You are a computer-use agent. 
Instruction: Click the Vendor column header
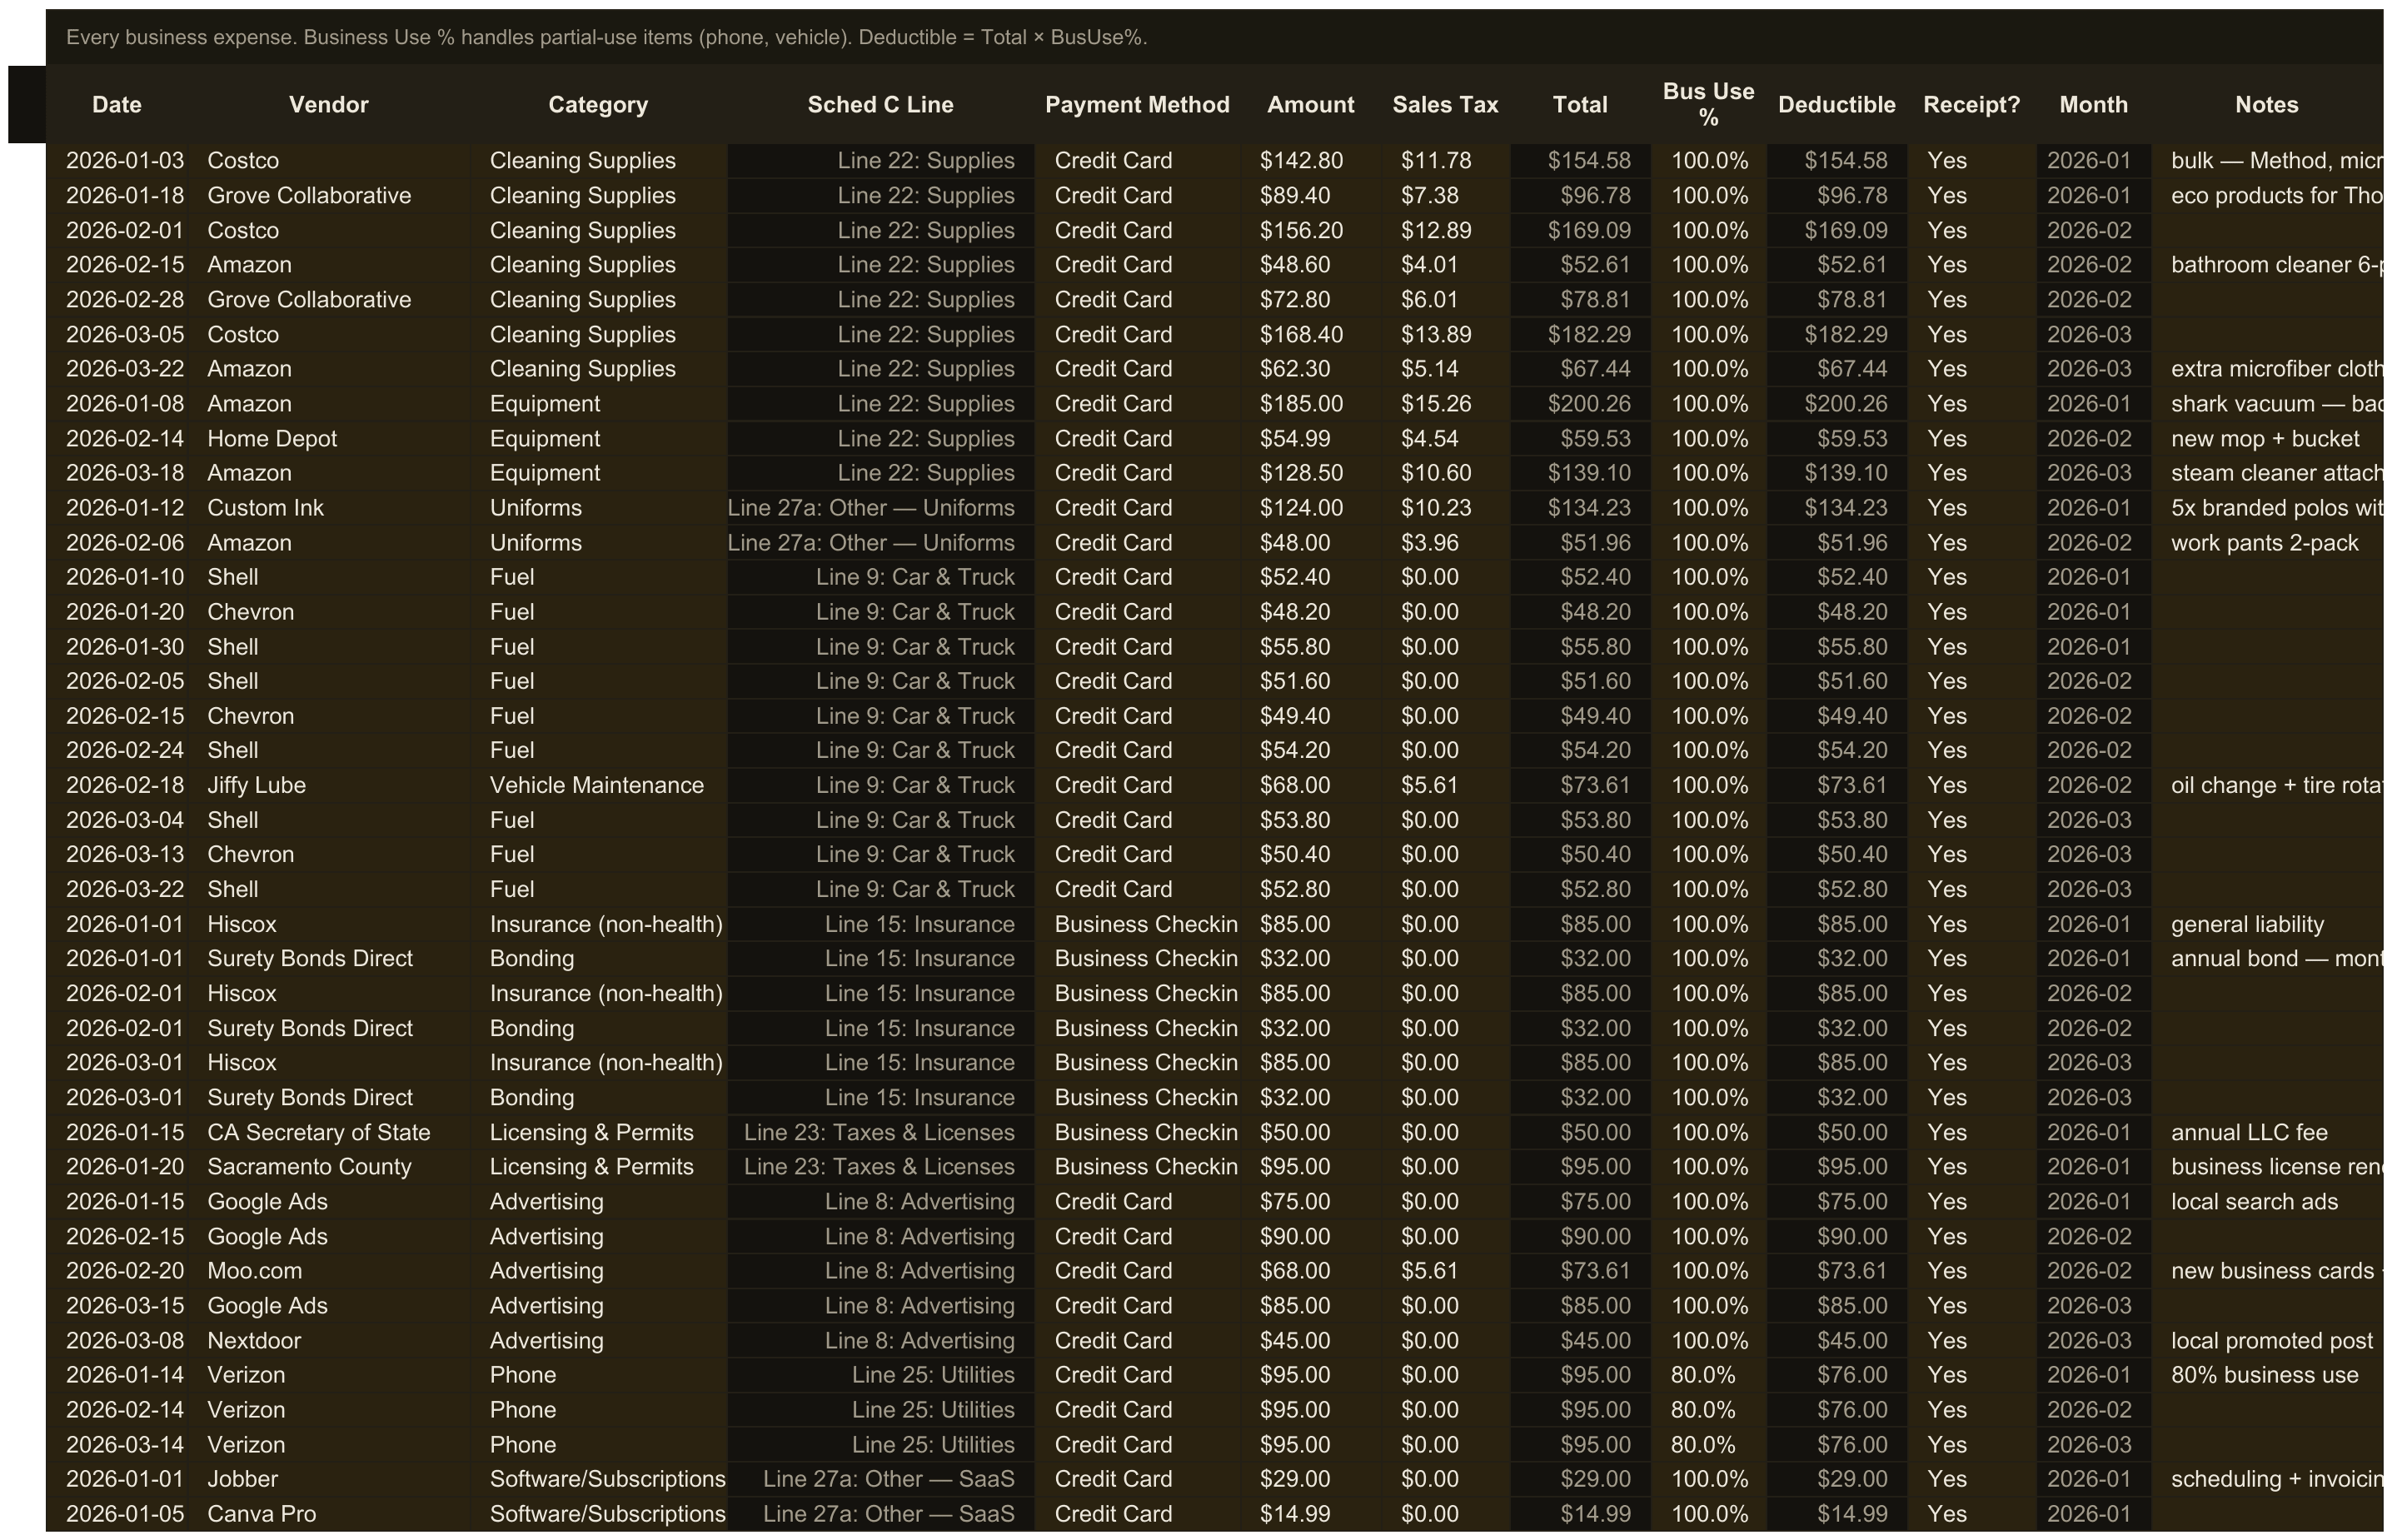coord(329,105)
